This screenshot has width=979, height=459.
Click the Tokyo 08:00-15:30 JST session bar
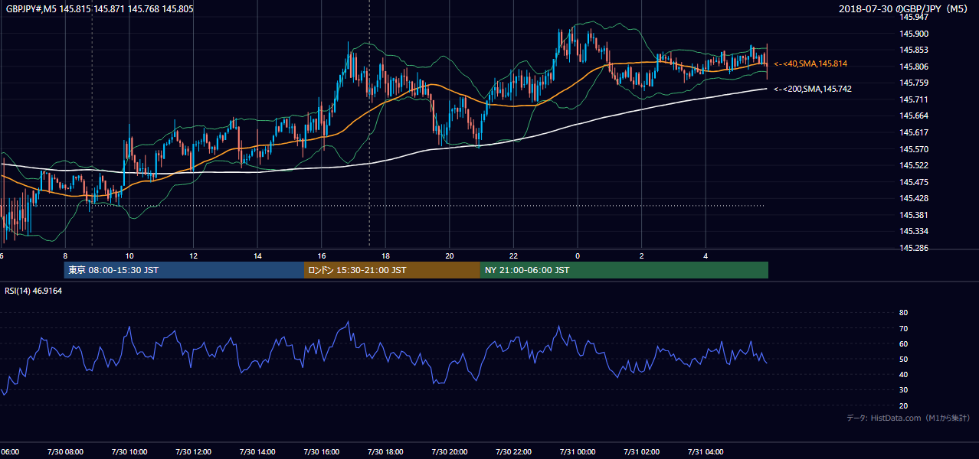[184, 270]
